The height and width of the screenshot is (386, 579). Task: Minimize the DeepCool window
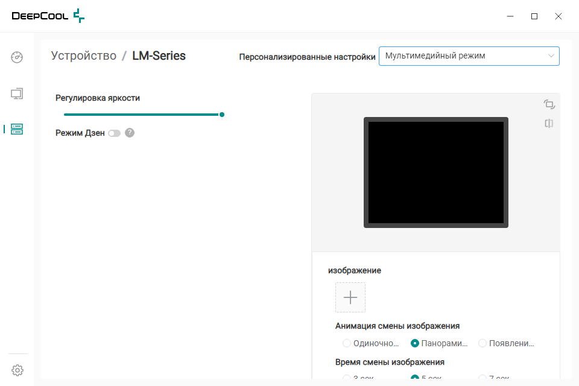click(x=510, y=16)
